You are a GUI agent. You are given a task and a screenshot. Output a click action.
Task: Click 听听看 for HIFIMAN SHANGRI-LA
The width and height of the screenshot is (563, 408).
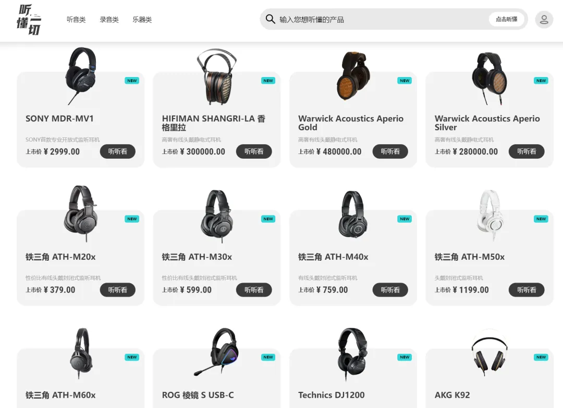tap(254, 151)
